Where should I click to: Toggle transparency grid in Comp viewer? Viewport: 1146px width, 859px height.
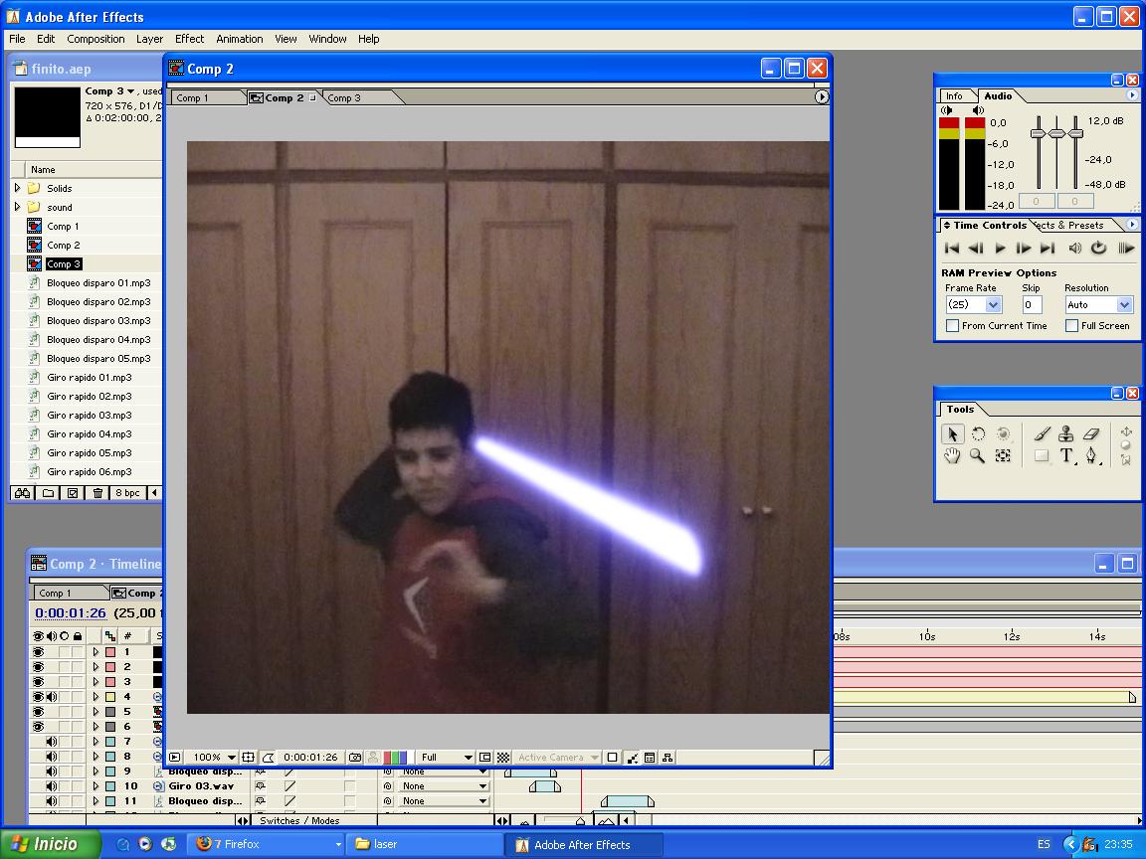[x=502, y=758]
